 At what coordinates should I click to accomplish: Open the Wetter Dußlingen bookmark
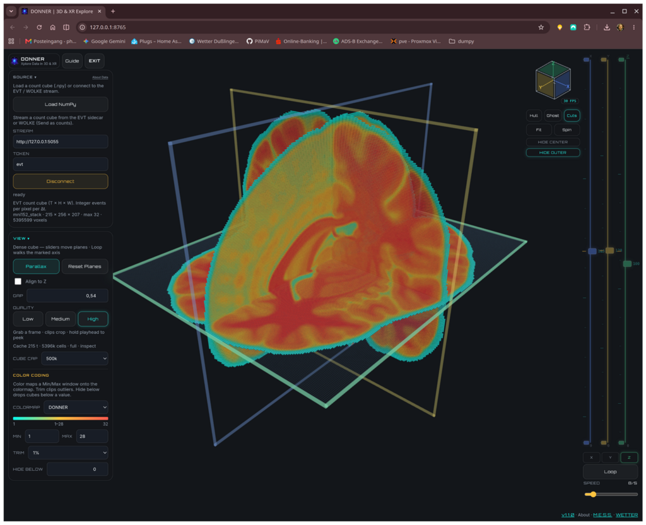tap(214, 41)
